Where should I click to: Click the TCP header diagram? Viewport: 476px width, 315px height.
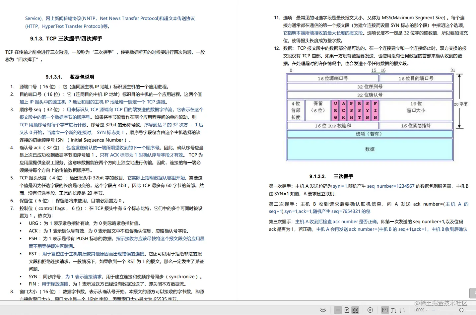point(370,116)
